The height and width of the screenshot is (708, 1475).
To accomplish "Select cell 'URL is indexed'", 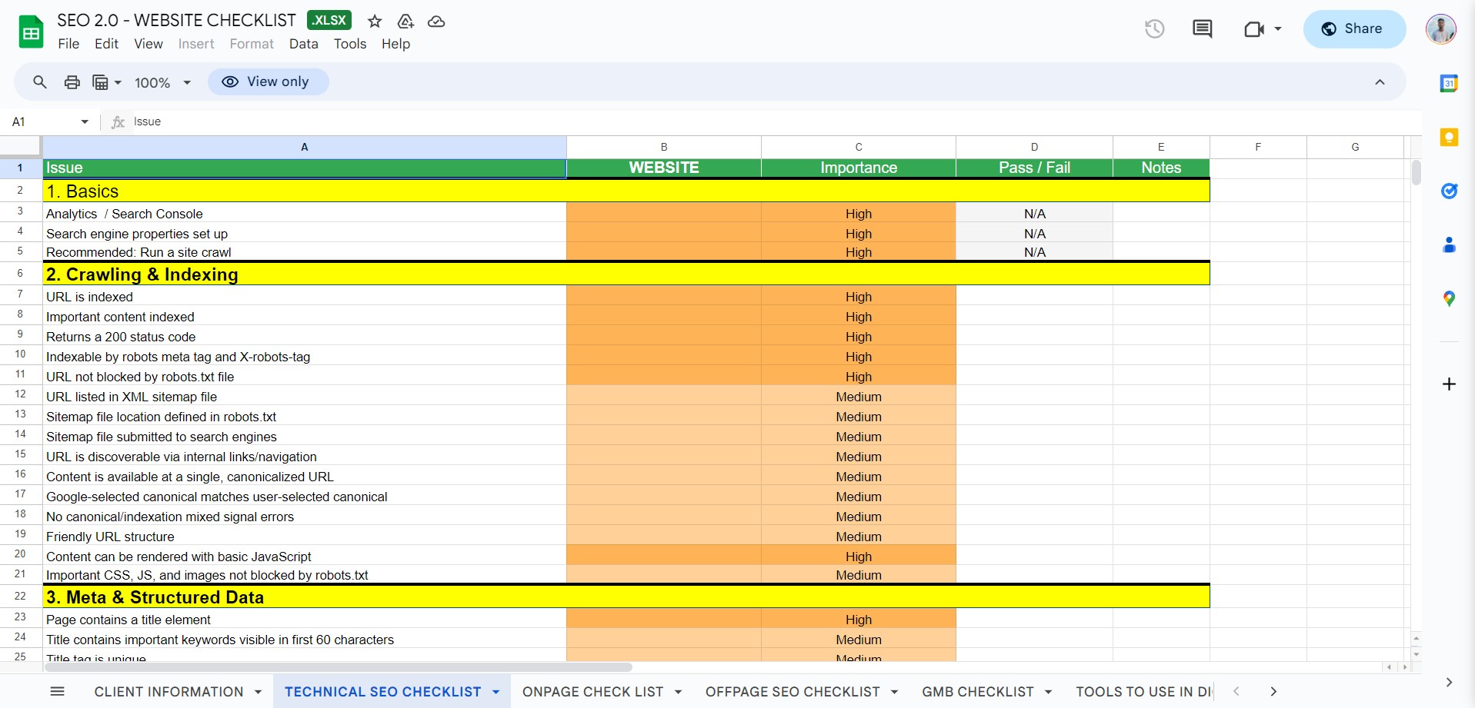I will (x=305, y=297).
